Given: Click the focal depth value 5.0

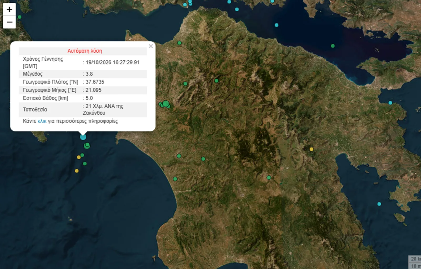Looking at the screenshot, I should [x=89, y=98].
